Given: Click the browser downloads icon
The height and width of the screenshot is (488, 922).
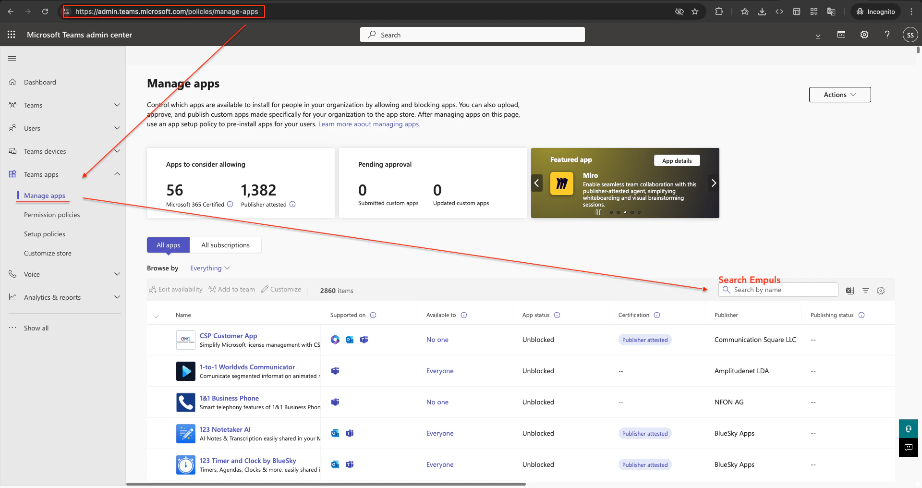Looking at the screenshot, I should tap(762, 12).
